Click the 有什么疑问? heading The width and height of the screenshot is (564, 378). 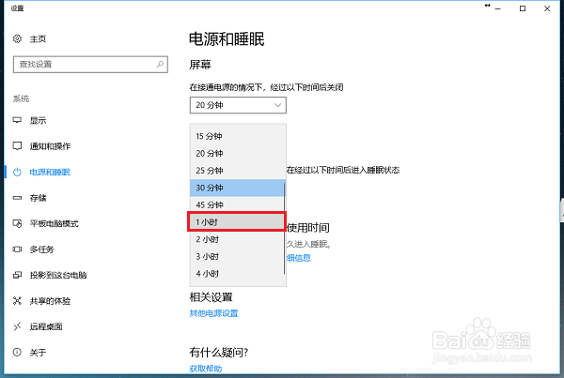point(219,353)
